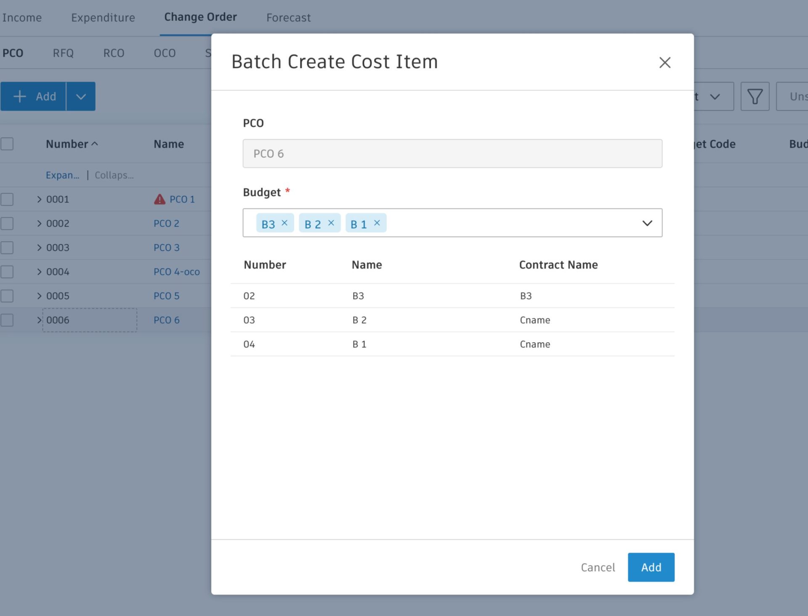
Task: Click the disabled PCO 6 field
Action: [x=452, y=153]
